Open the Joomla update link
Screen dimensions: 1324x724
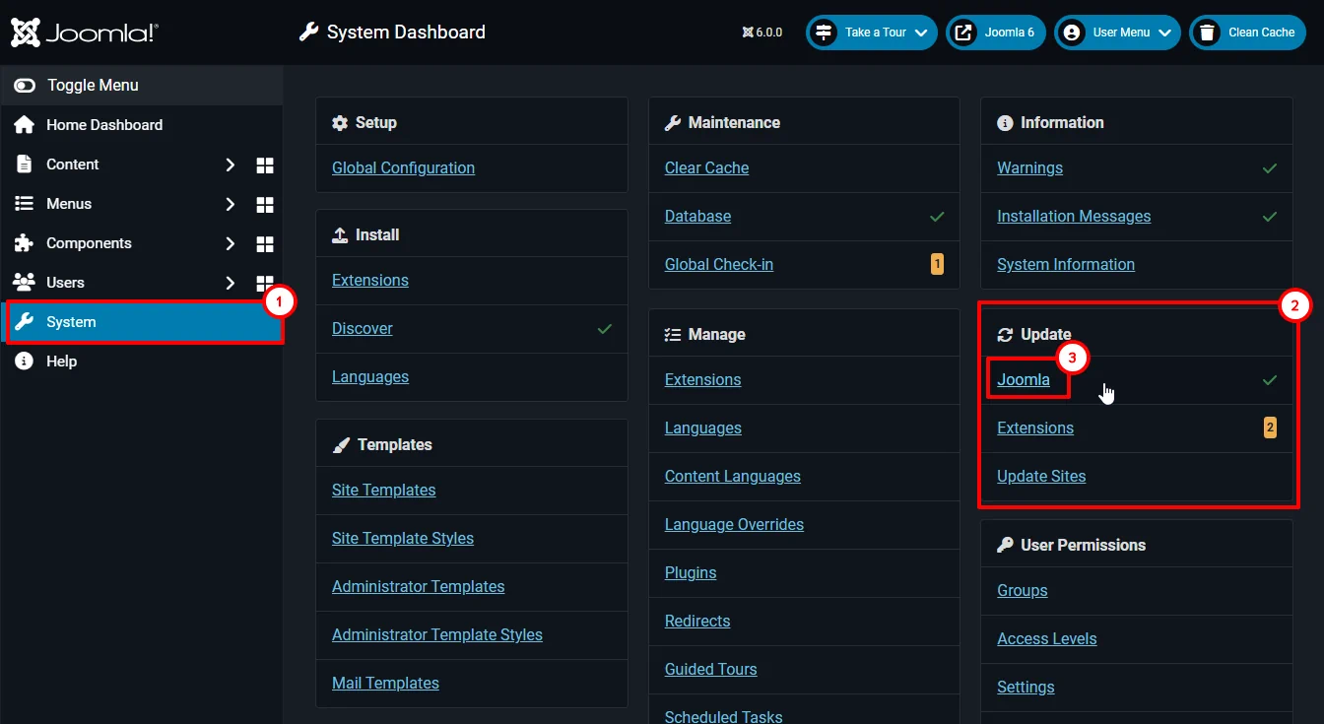pos(1023,379)
